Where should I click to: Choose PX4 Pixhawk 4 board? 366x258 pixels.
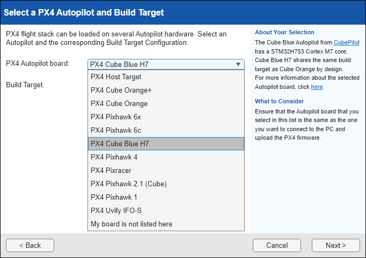[114, 157]
